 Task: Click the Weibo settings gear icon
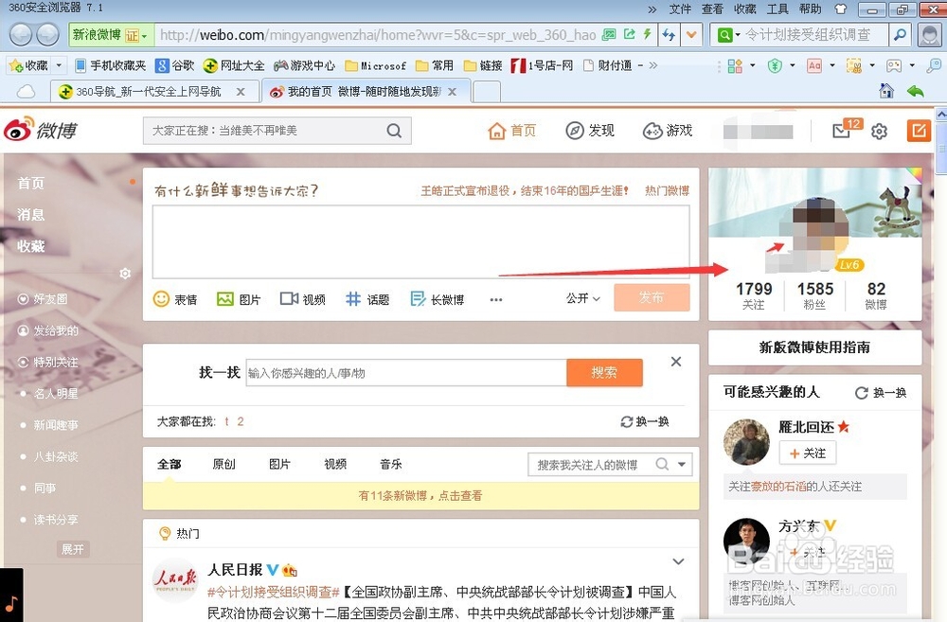[x=879, y=131]
